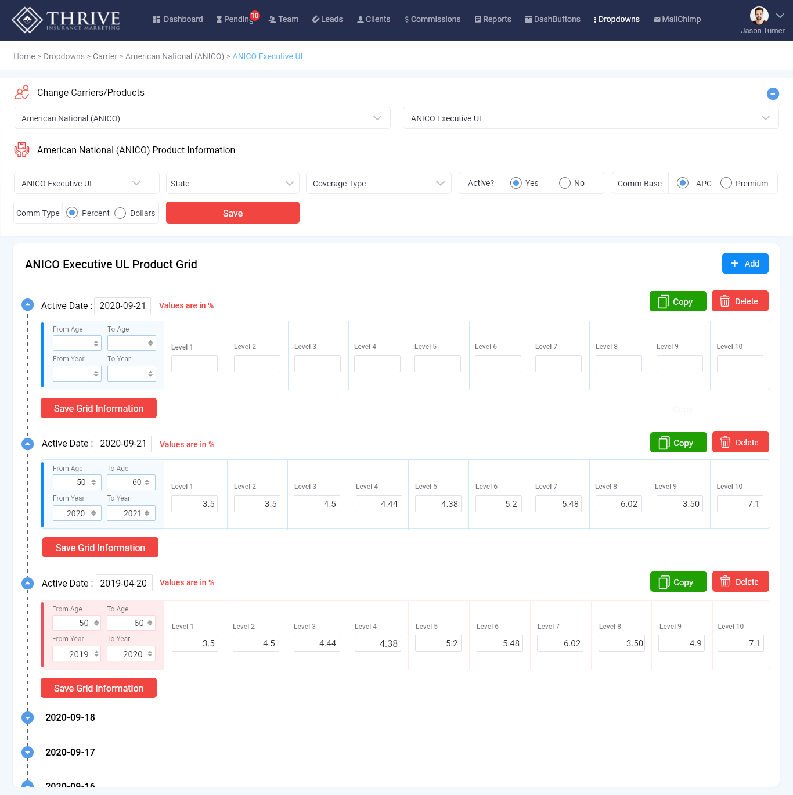Open the Reports page

coord(493,19)
